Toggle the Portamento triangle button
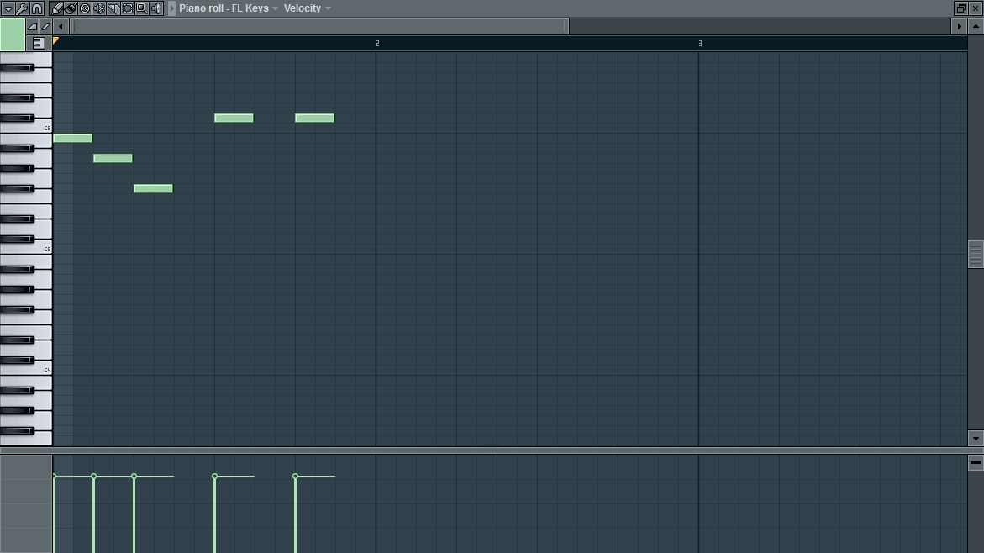 (x=33, y=26)
